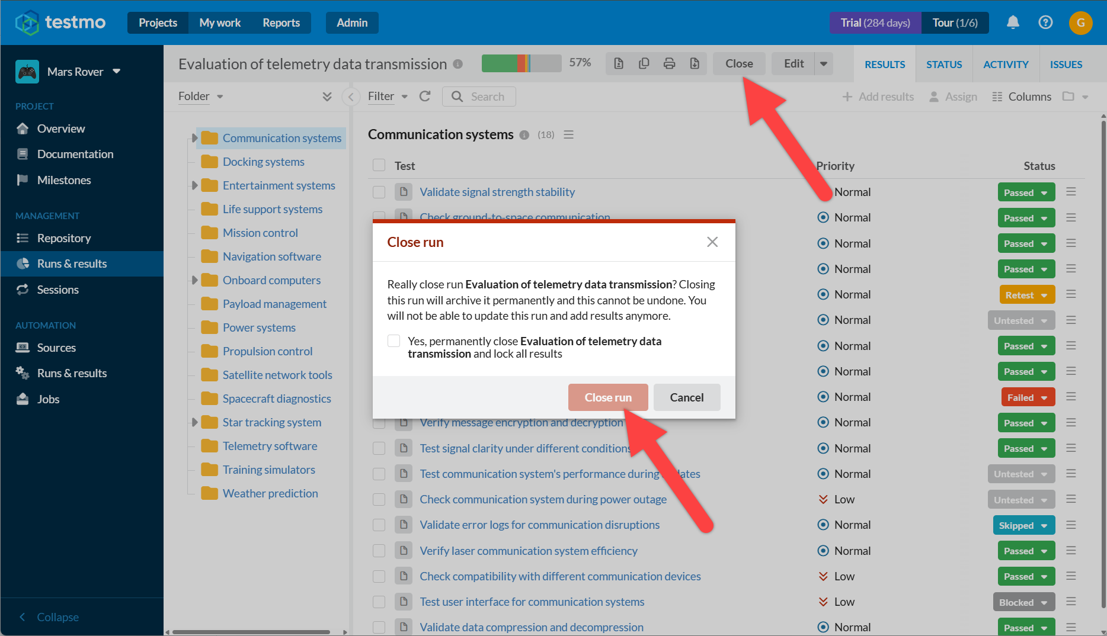1107x636 pixels.
Task: Click the Search tests field
Action: tap(479, 97)
